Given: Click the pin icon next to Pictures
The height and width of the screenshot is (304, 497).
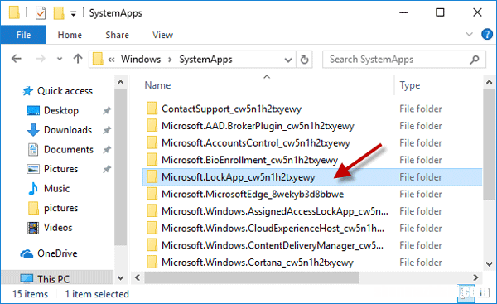Looking at the screenshot, I should click(x=107, y=169).
